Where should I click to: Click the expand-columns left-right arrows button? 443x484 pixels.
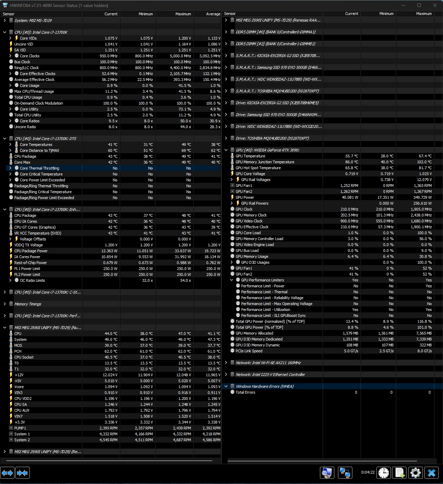(x=7, y=473)
